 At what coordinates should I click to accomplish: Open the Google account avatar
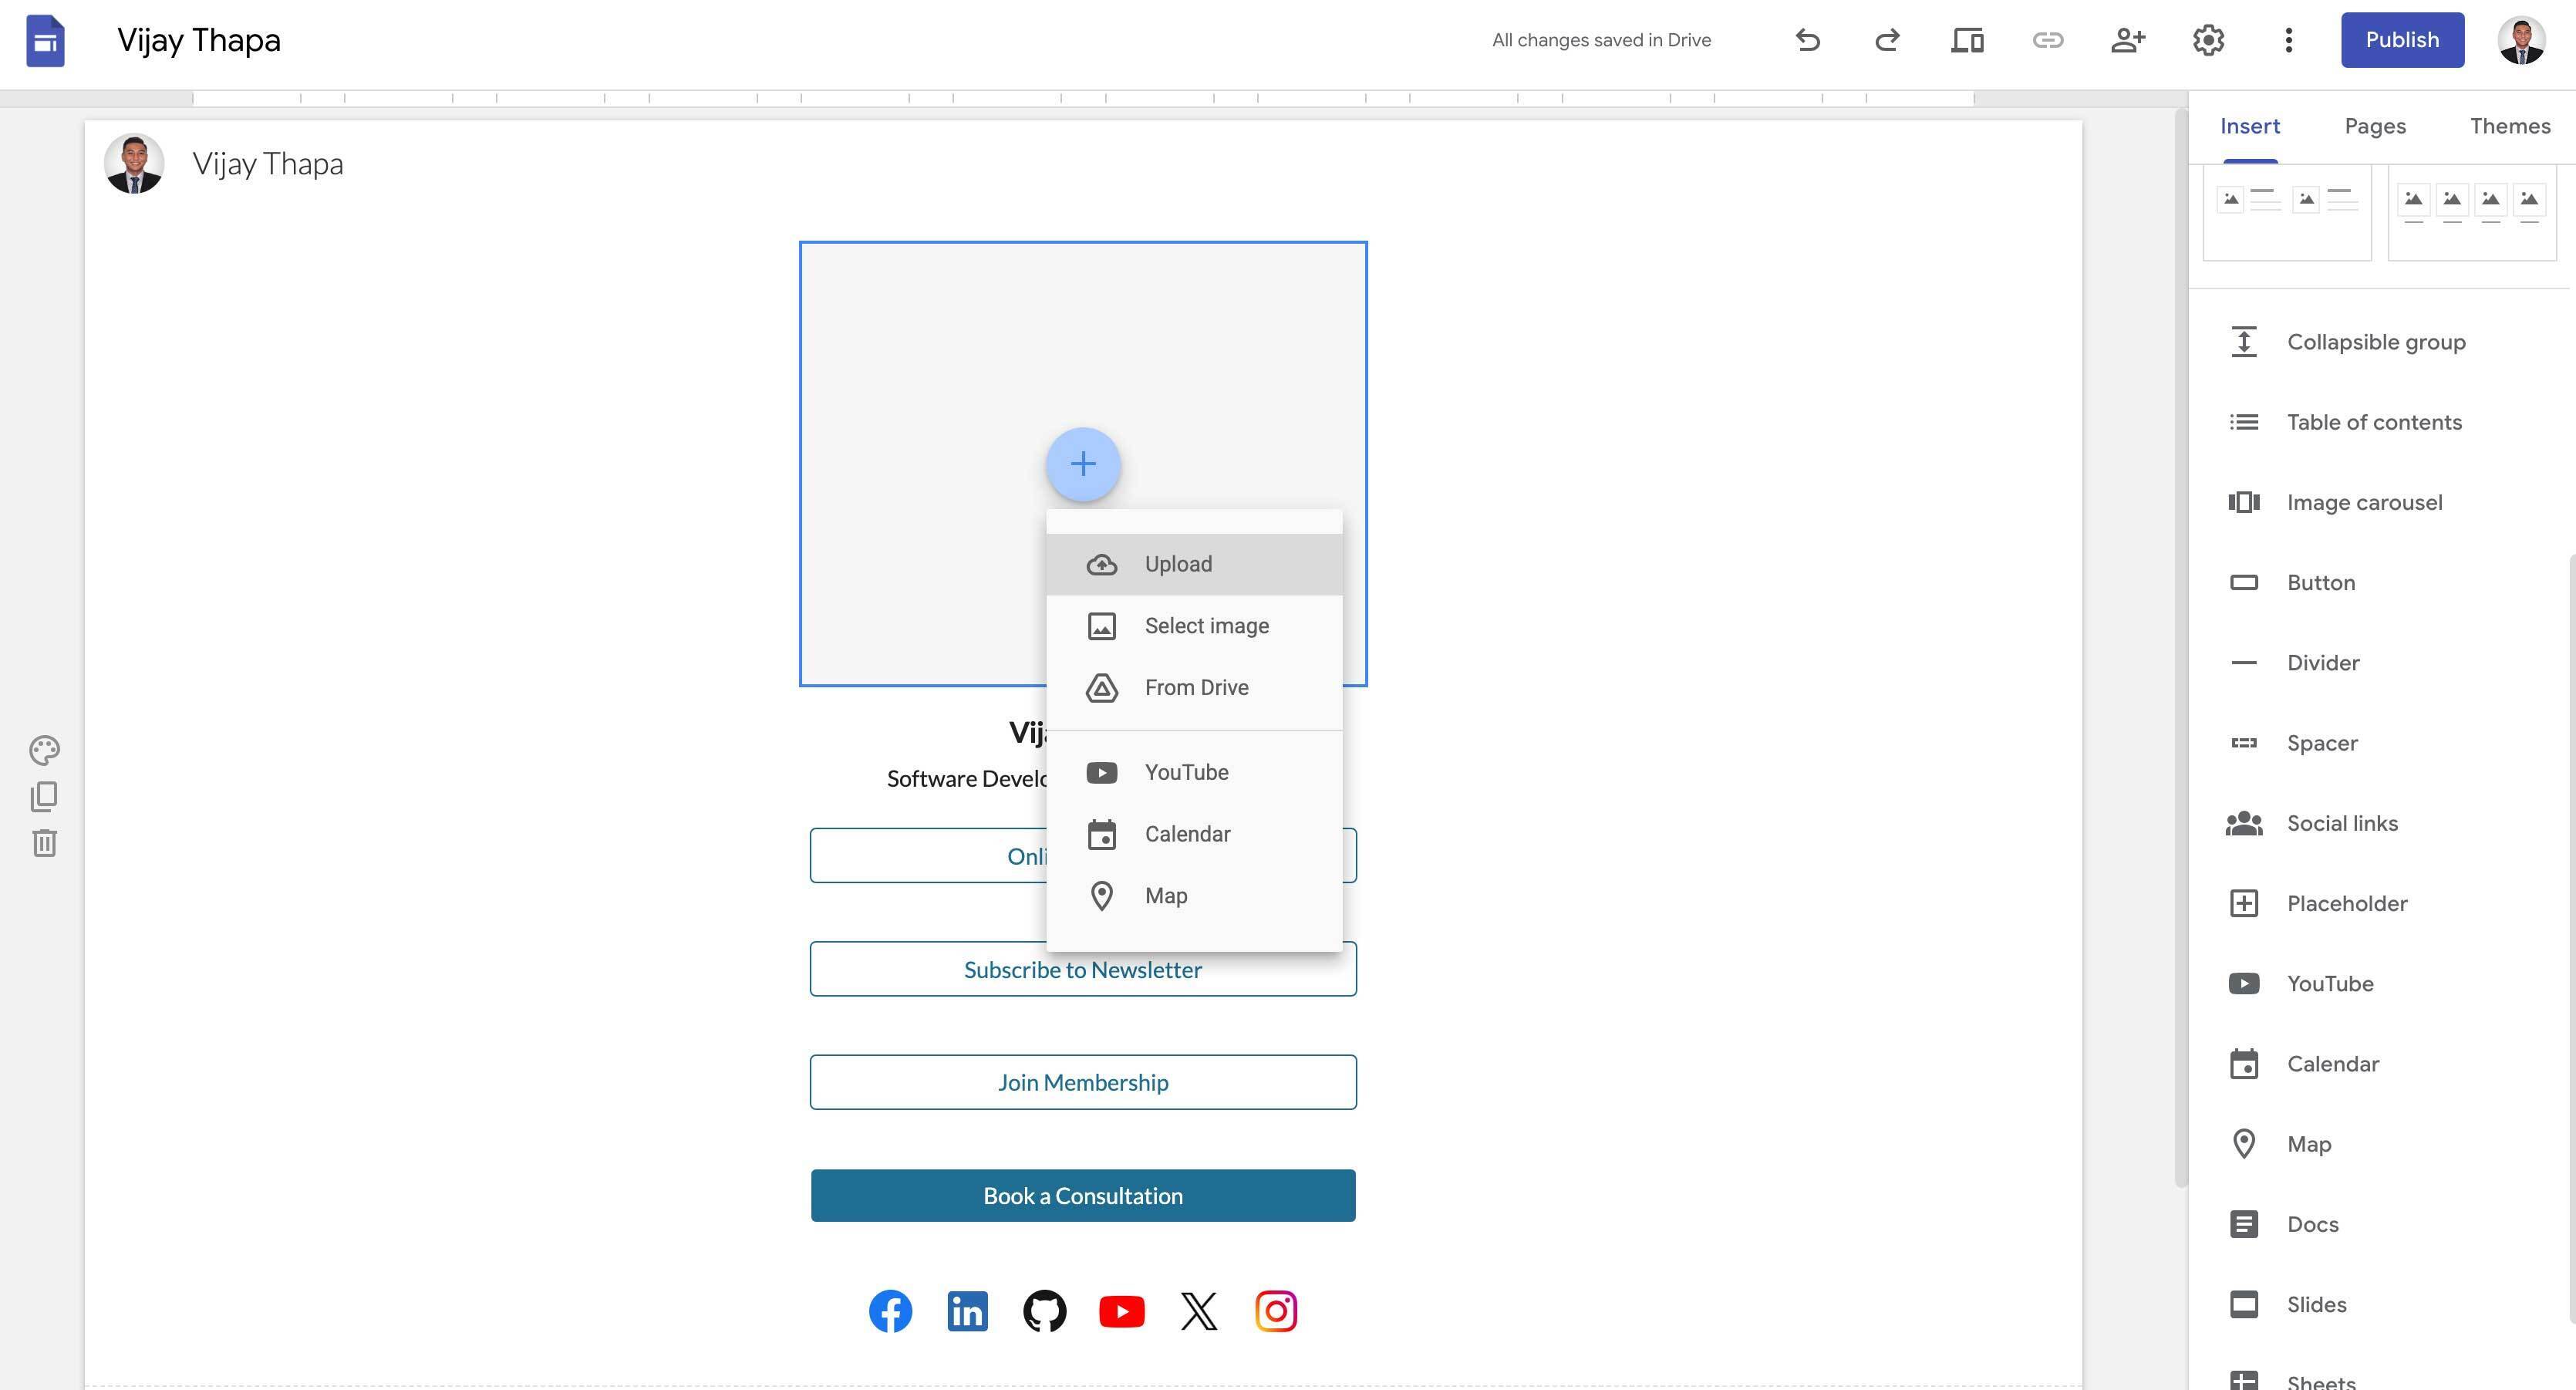[x=2521, y=40]
